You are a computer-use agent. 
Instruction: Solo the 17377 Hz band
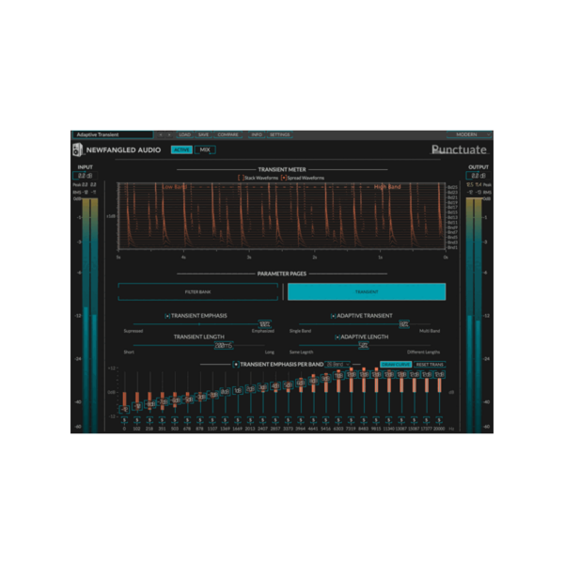(x=427, y=420)
